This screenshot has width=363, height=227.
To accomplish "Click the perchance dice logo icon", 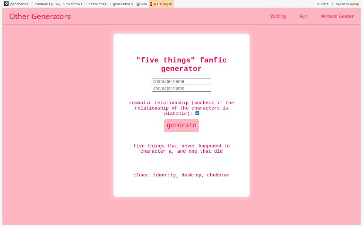I will click(6, 3).
